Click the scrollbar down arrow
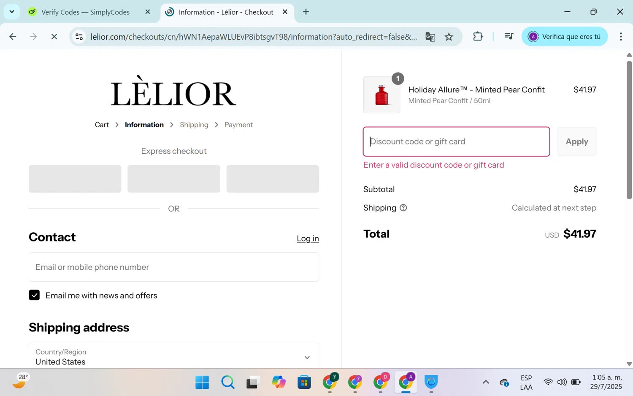This screenshot has width=633, height=396. point(629,363)
